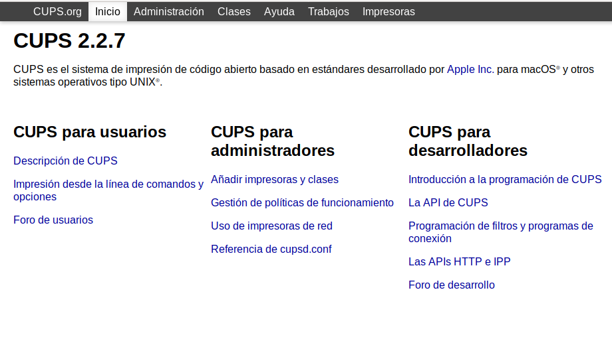
Task: Open Programación de filtros y programas de conexión
Action: point(501,232)
